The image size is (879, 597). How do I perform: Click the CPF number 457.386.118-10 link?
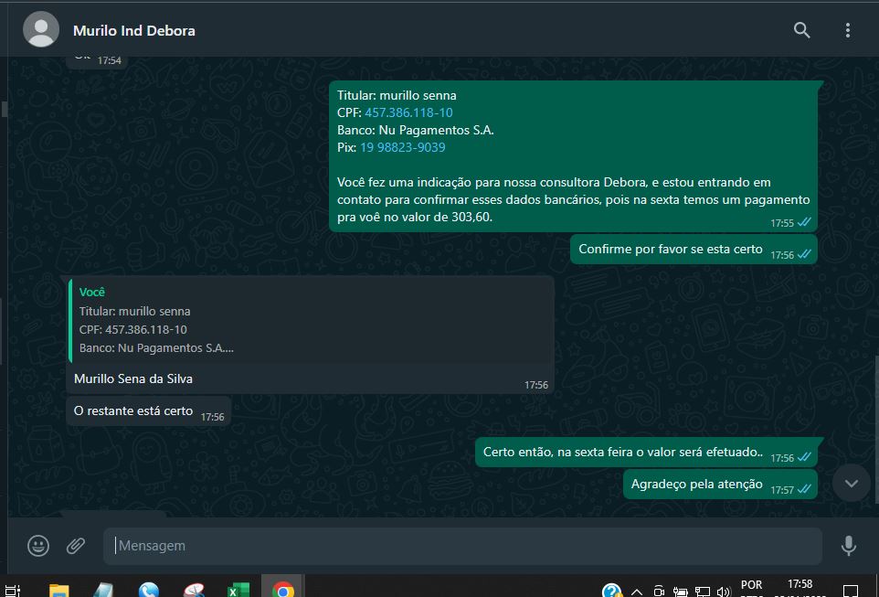click(x=408, y=112)
